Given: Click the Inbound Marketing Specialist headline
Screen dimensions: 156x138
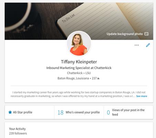Looking at the screenshot, I should 79,68.
